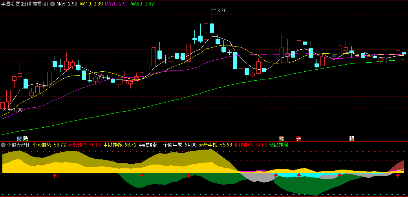Screen dimensions: 408x197
Task: Click the red 涨 marker icon
Action: (298, 138)
